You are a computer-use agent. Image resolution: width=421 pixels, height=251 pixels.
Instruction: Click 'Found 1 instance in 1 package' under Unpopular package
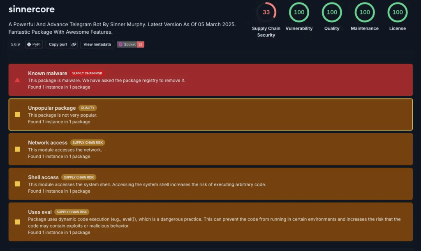tap(59, 122)
